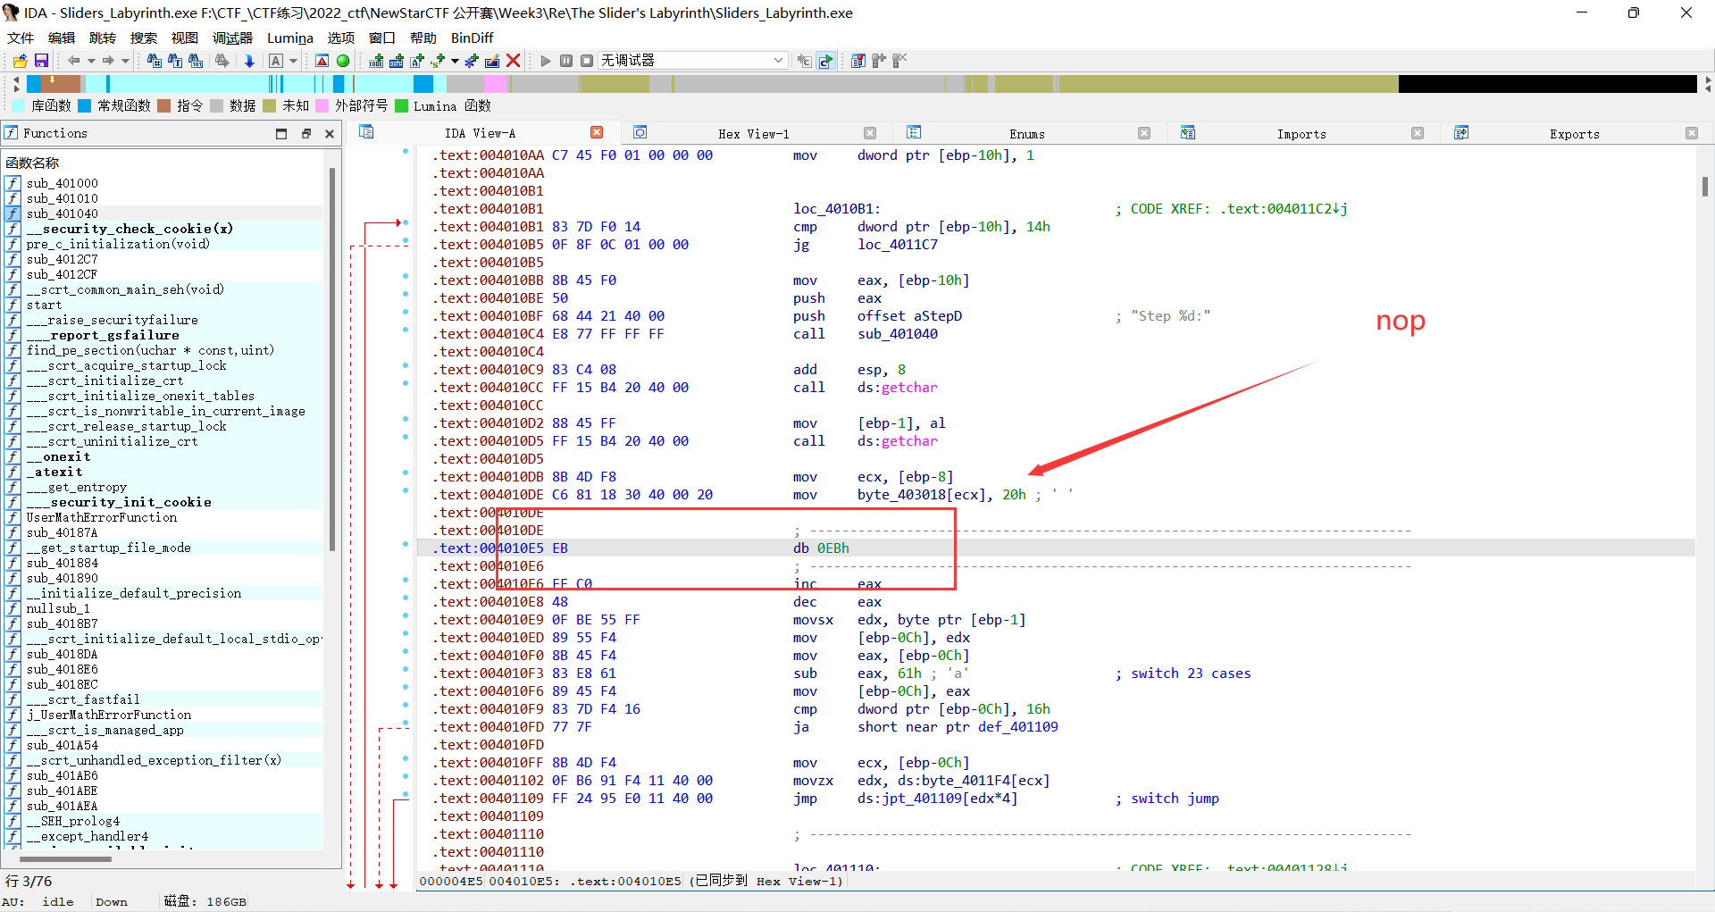
Task: Click the red X undefine icon
Action: click(514, 61)
